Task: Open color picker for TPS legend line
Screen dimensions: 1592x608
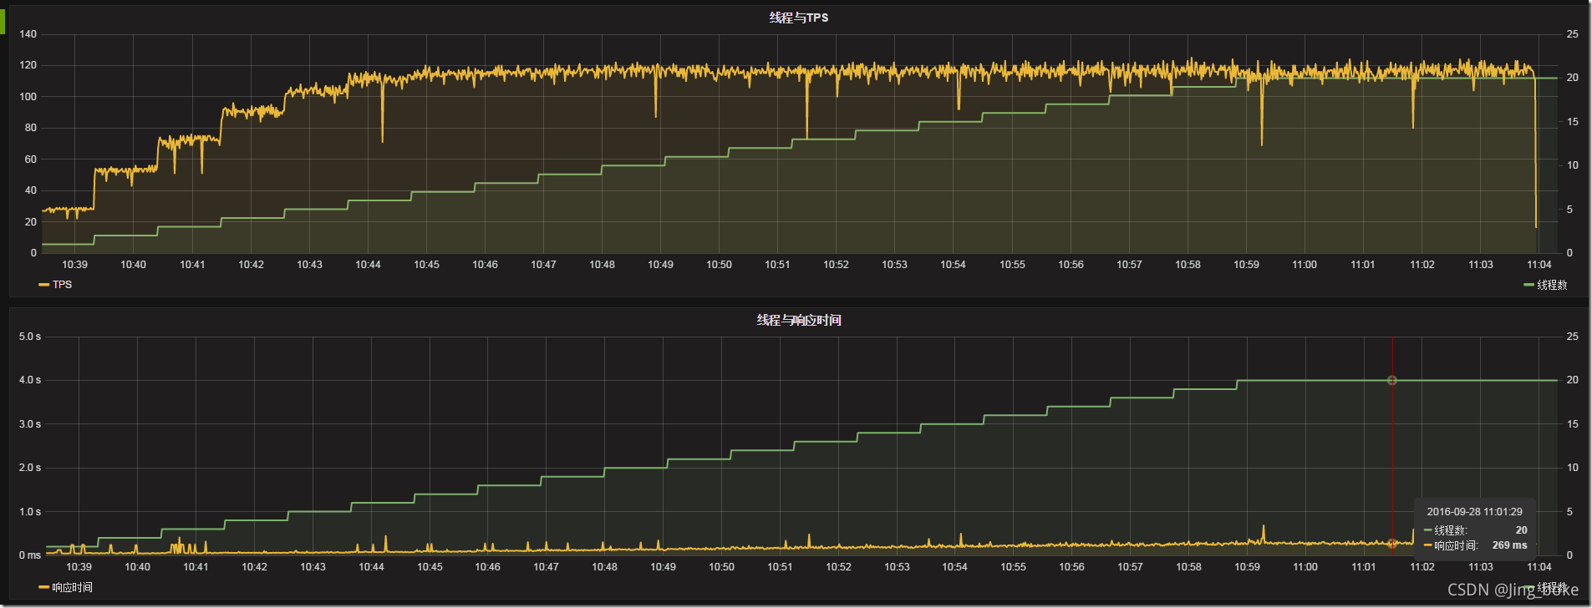Action: [x=43, y=285]
